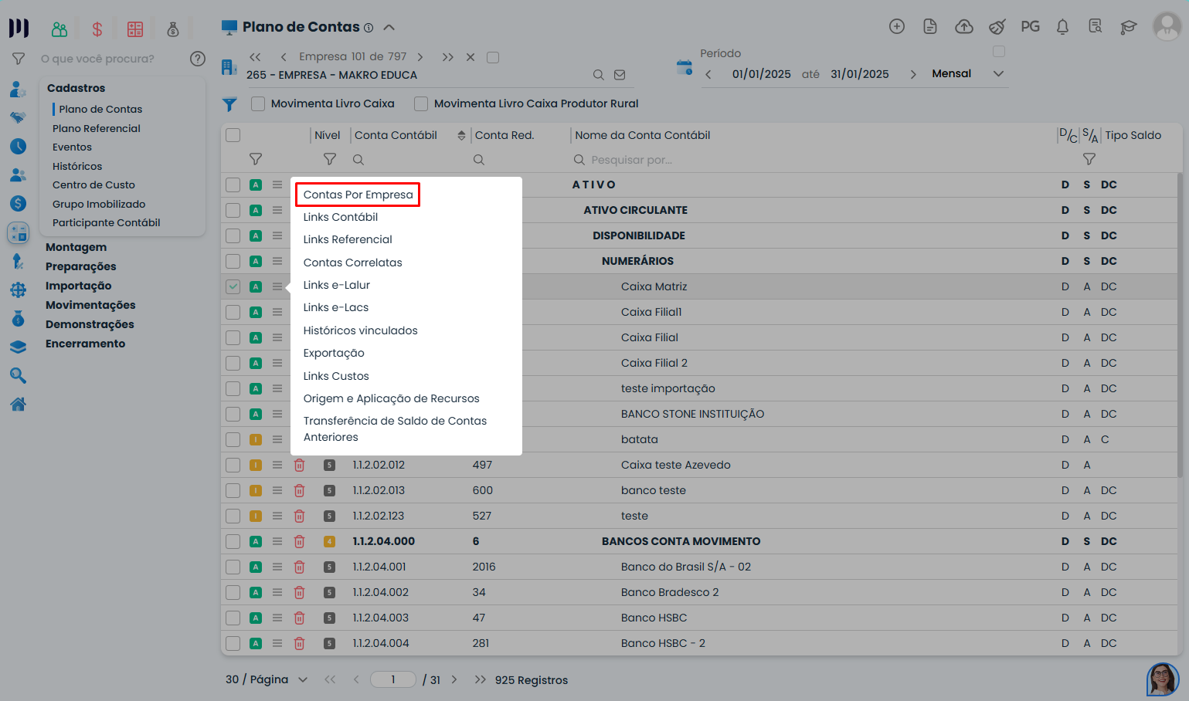
Task: Expand the page size dropdown
Action: [x=303, y=679]
